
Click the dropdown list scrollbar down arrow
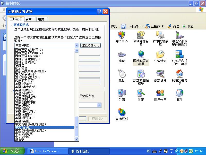pos(76,139)
